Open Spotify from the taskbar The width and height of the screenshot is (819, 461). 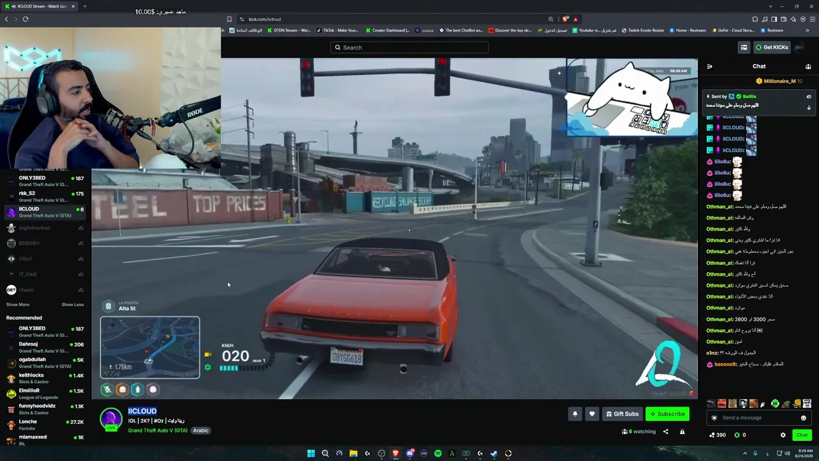click(x=438, y=453)
